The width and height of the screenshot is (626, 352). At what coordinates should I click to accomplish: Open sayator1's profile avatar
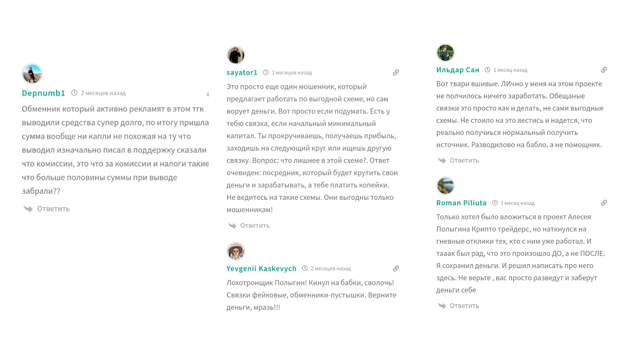[x=236, y=55]
